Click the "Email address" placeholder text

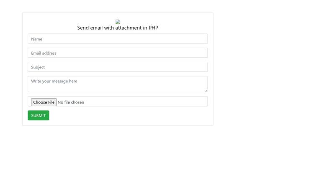click(44, 53)
